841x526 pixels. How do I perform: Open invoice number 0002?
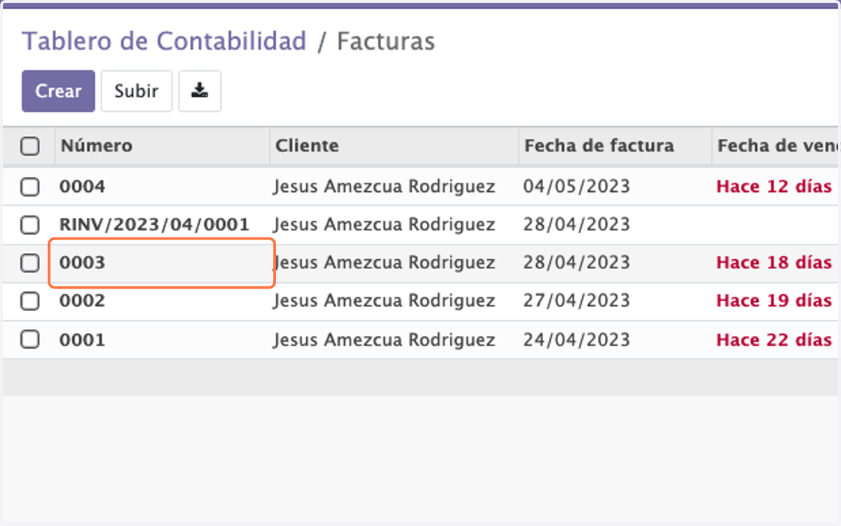pyautogui.click(x=82, y=301)
